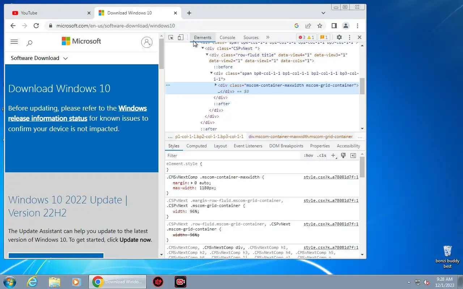Open DevTools customize three-dot menu
Viewport: 463px width, 289px height.
[349, 37]
